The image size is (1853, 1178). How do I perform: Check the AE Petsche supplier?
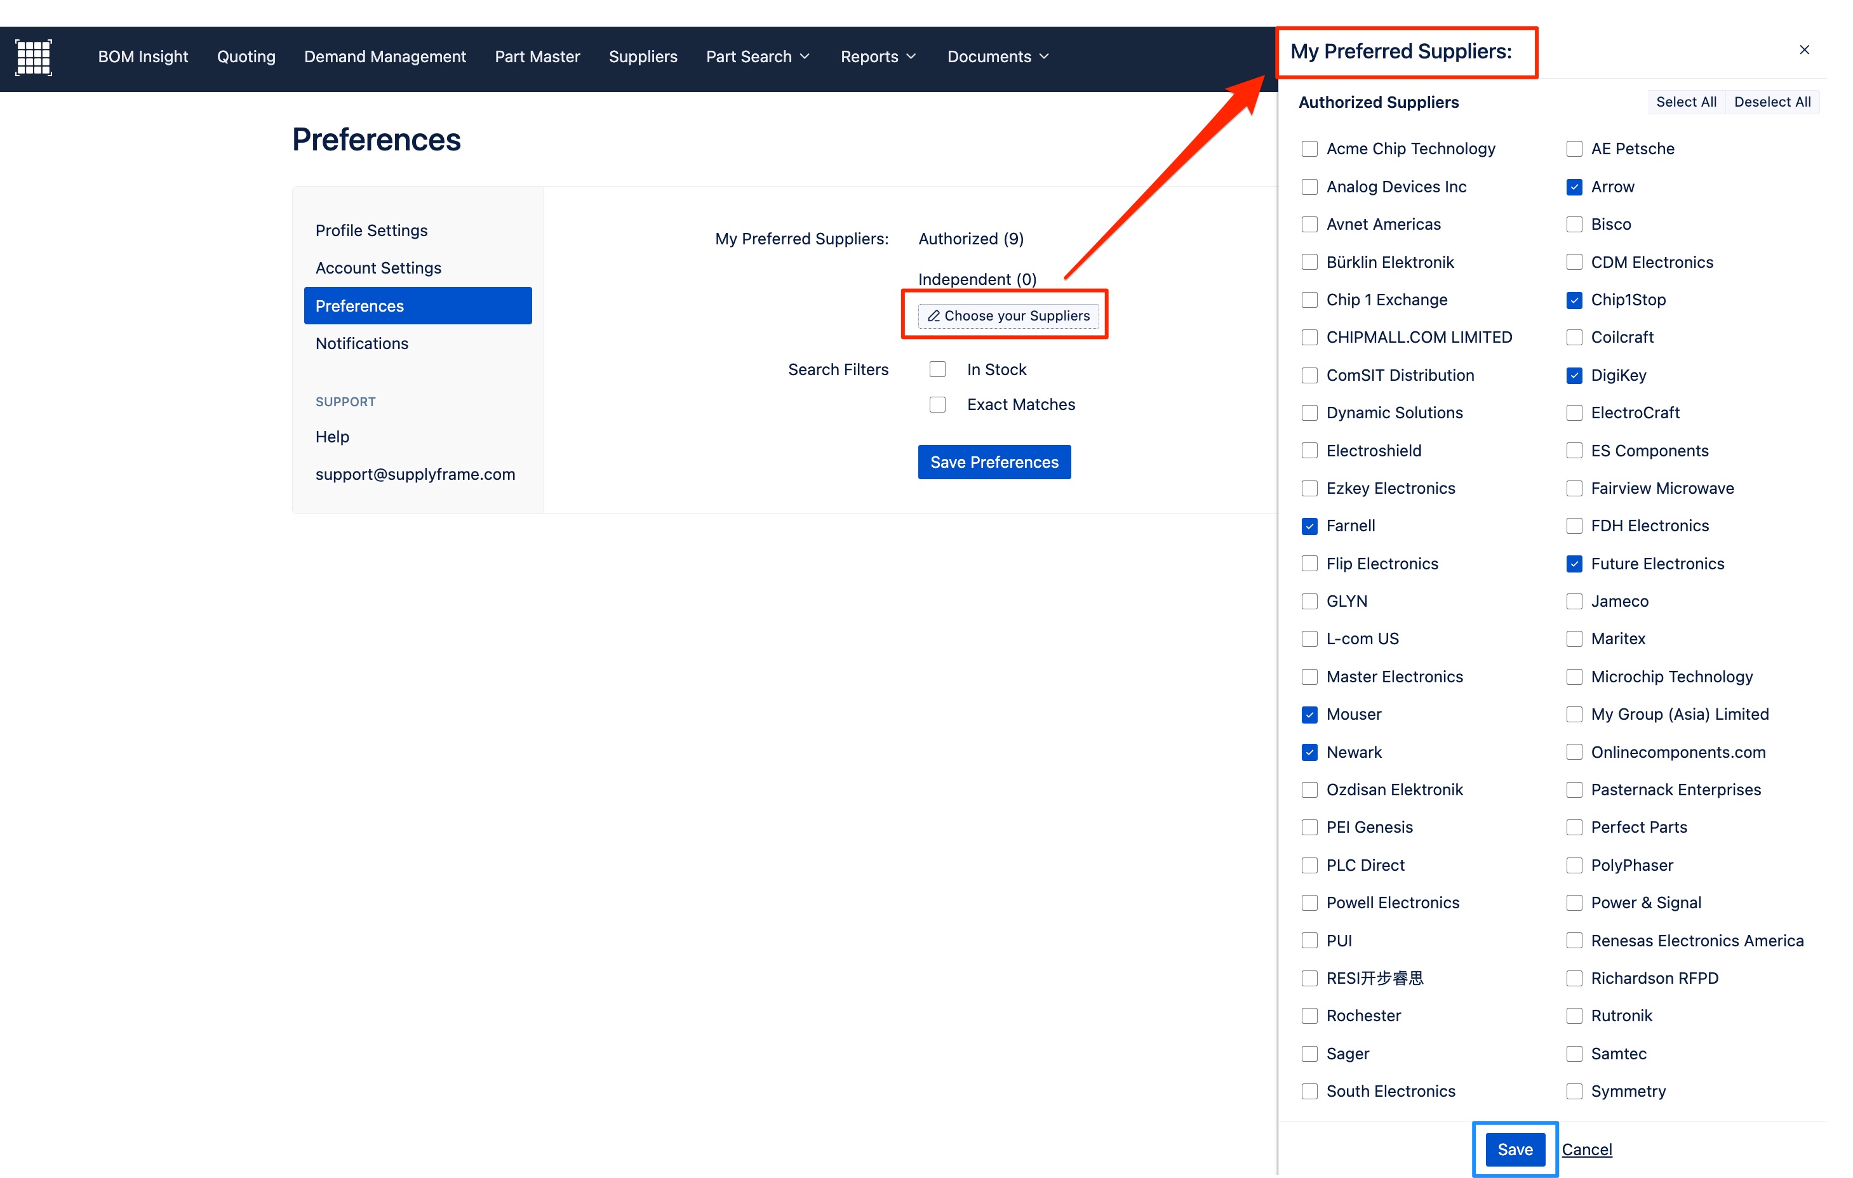coord(1574,149)
